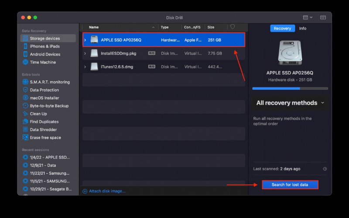Open S.M.A.R.T. monitoring tool icon
The image size is (349, 218).
tap(25, 82)
